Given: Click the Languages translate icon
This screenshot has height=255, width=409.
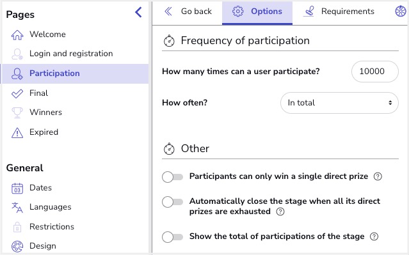Looking at the screenshot, I should pyautogui.click(x=17, y=207).
